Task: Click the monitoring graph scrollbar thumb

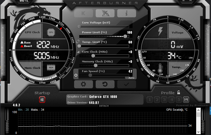Action: (199, 114)
